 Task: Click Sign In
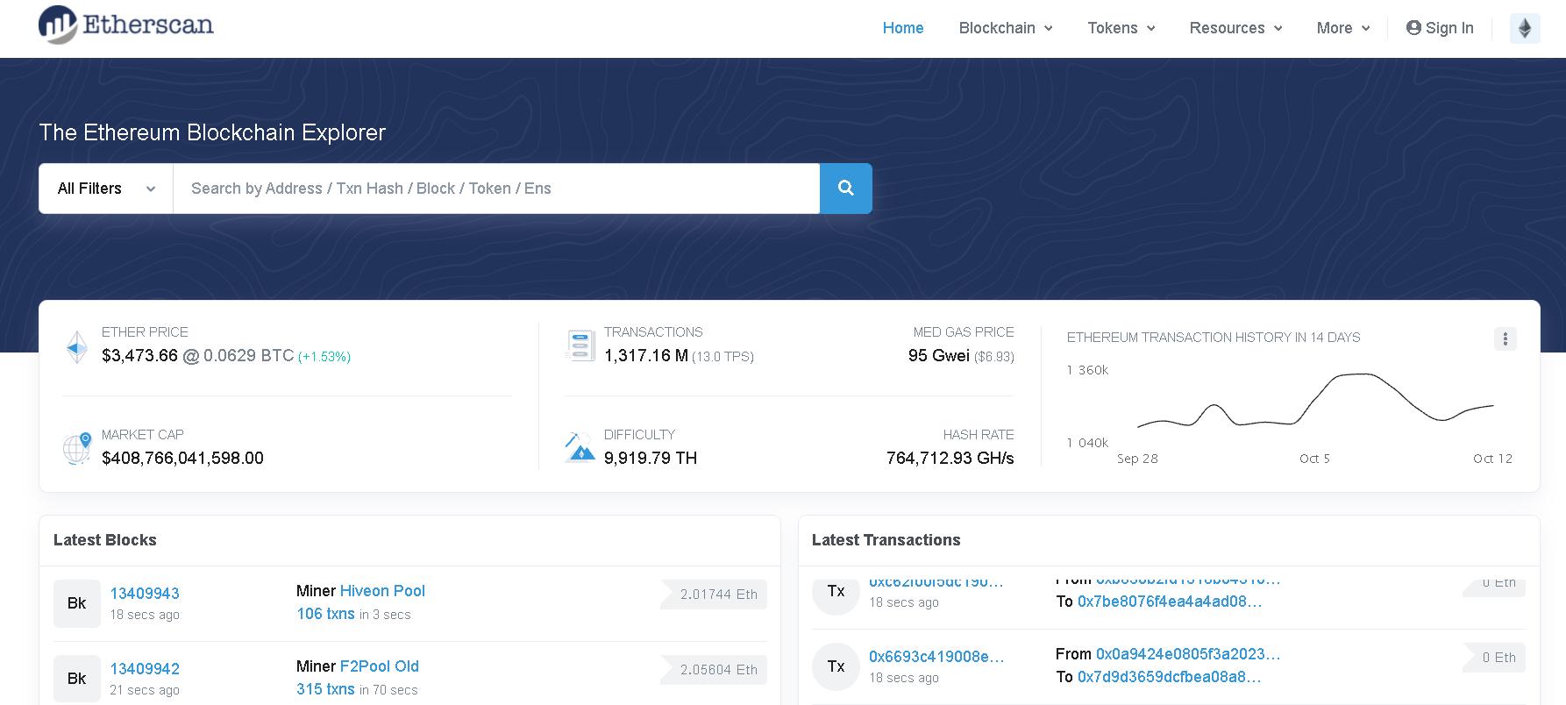point(1440,28)
